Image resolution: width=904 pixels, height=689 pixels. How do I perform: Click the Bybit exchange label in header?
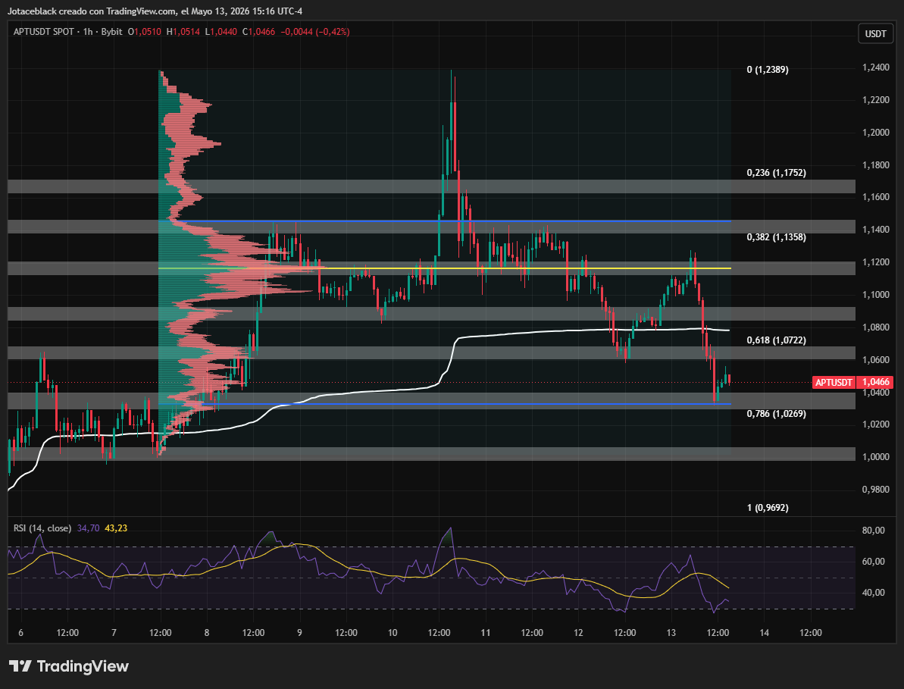click(112, 32)
